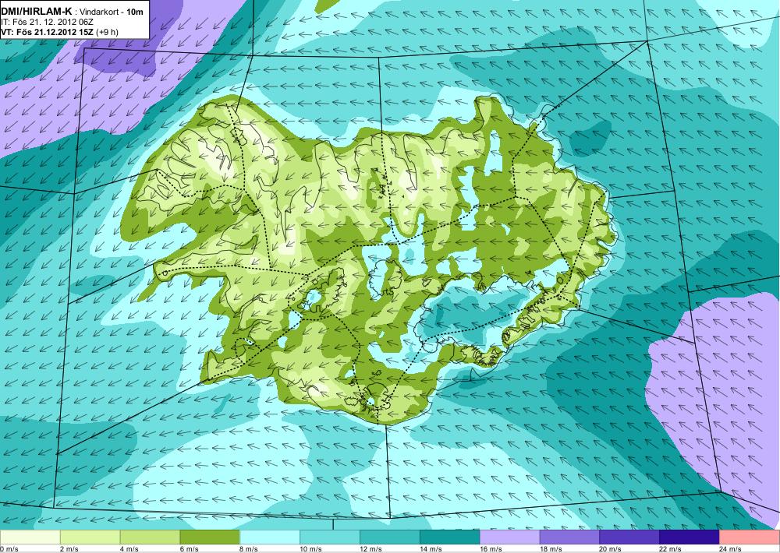The image size is (780, 553).
Task: Click the '18 m/s' legend label
Action: 551,549
